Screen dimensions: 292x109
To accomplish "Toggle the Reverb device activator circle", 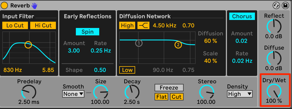I will tap(4, 6).
